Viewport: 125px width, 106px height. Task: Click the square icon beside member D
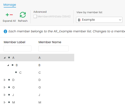click(x=9, y=80)
